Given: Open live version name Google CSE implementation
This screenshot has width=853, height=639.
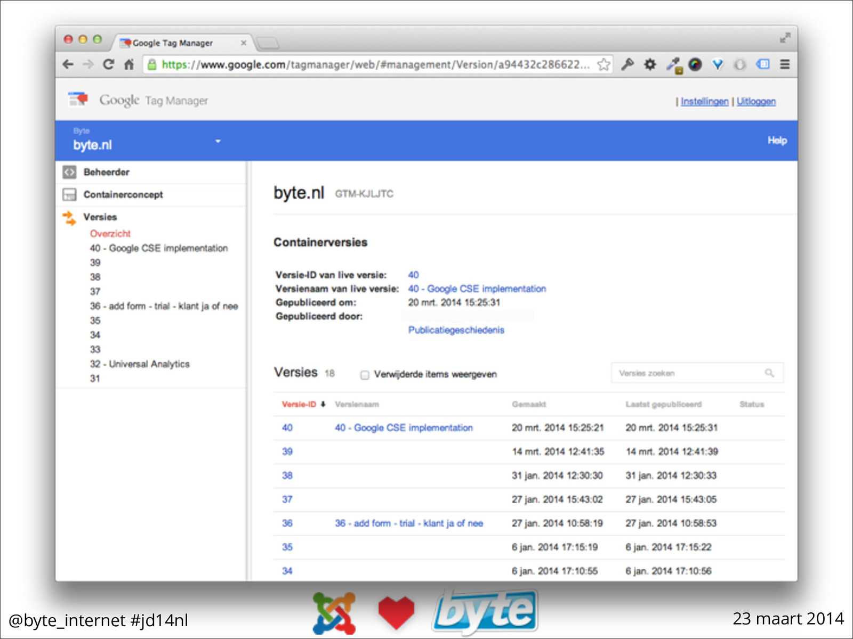Looking at the screenshot, I should [x=477, y=289].
